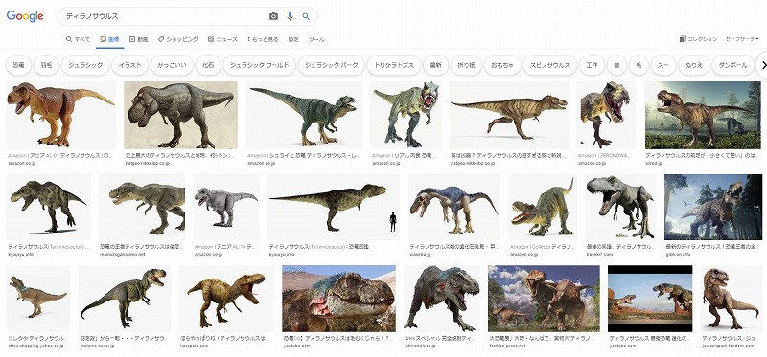Open the letterboxed video thumbnail with two T-rexes

[x=650, y=299]
